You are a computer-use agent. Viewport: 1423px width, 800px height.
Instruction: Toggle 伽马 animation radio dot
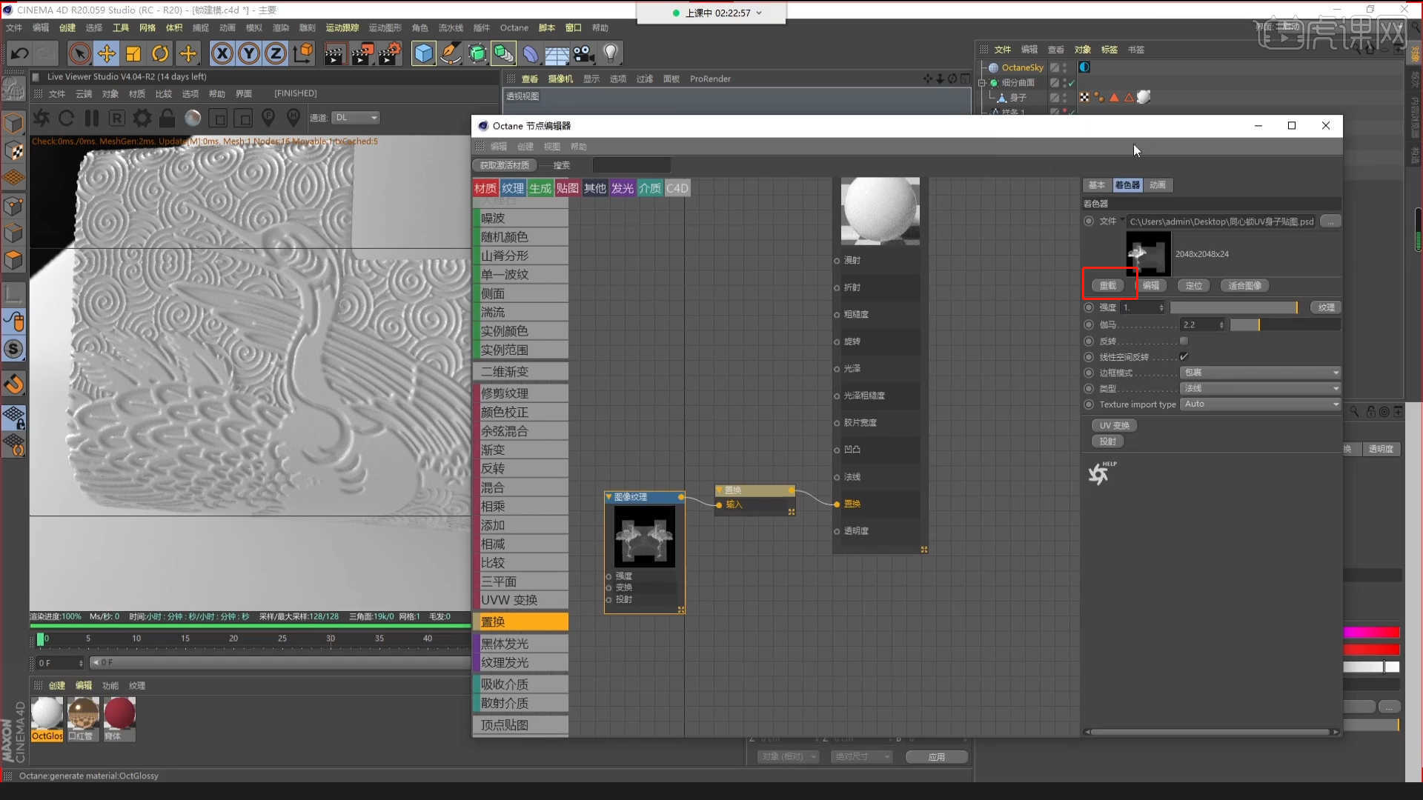point(1089,325)
